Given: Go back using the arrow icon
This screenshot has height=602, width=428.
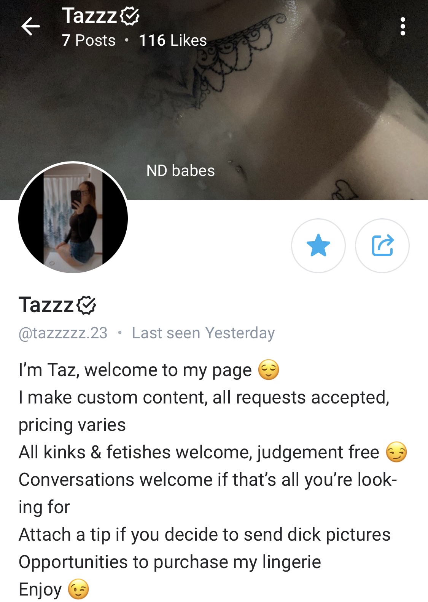Looking at the screenshot, I should tap(30, 27).
